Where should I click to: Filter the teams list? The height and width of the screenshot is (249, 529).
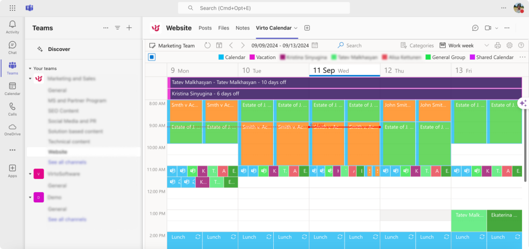(x=118, y=28)
